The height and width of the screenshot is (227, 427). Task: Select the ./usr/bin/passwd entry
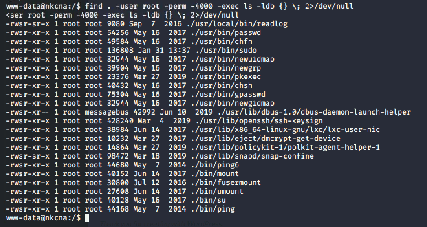[x=226, y=33]
